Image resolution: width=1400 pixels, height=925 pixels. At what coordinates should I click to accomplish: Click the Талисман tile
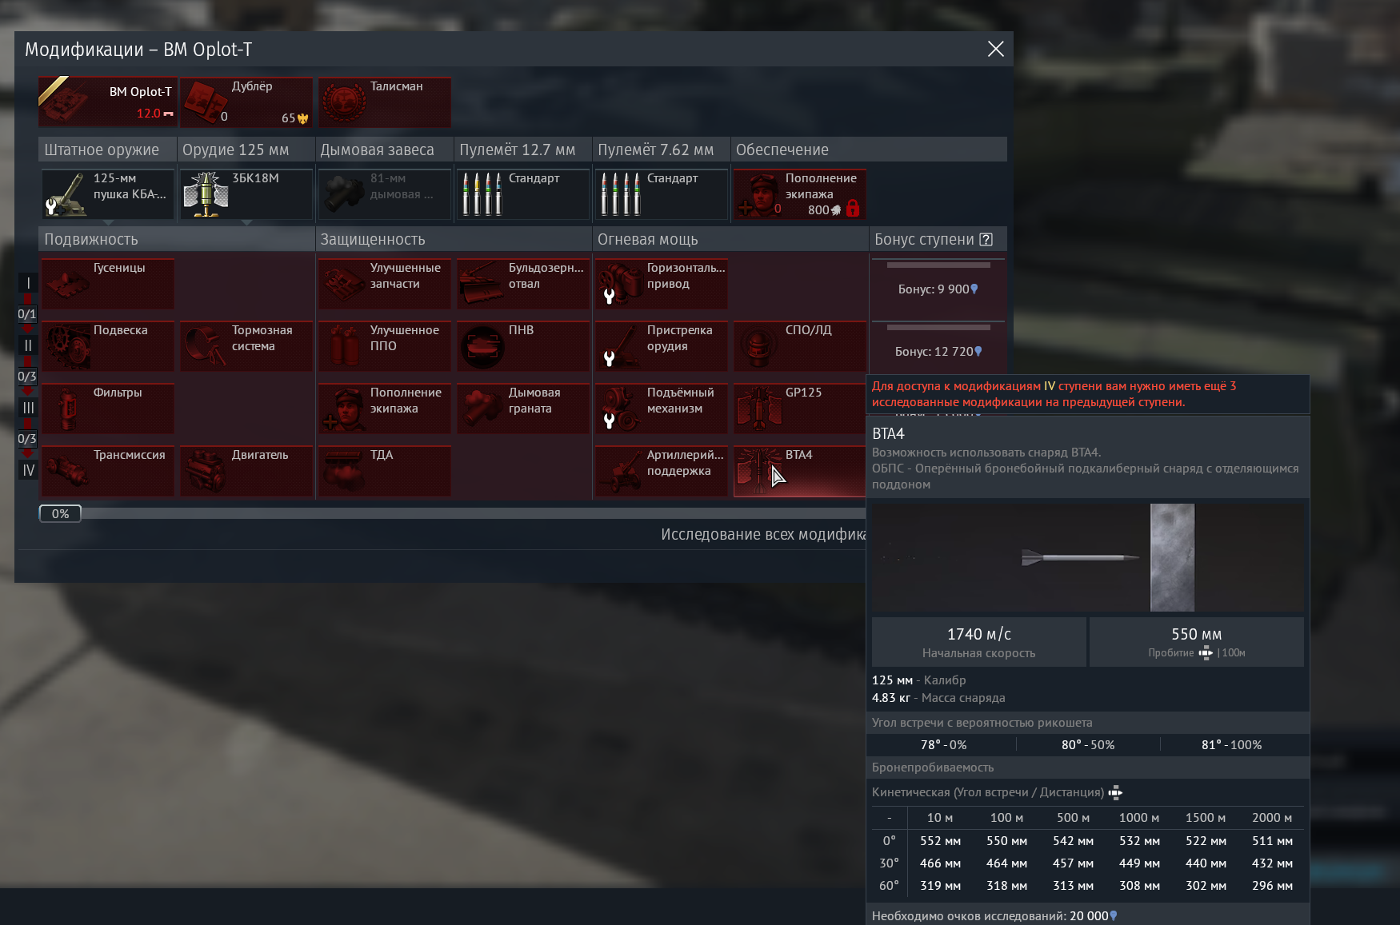tap(384, 102)
